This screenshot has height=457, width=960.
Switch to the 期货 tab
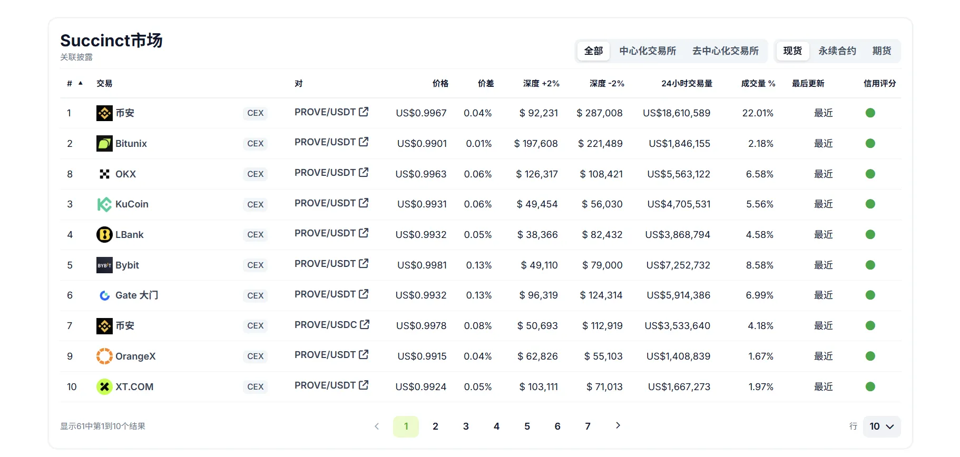(x=881, y=51)
